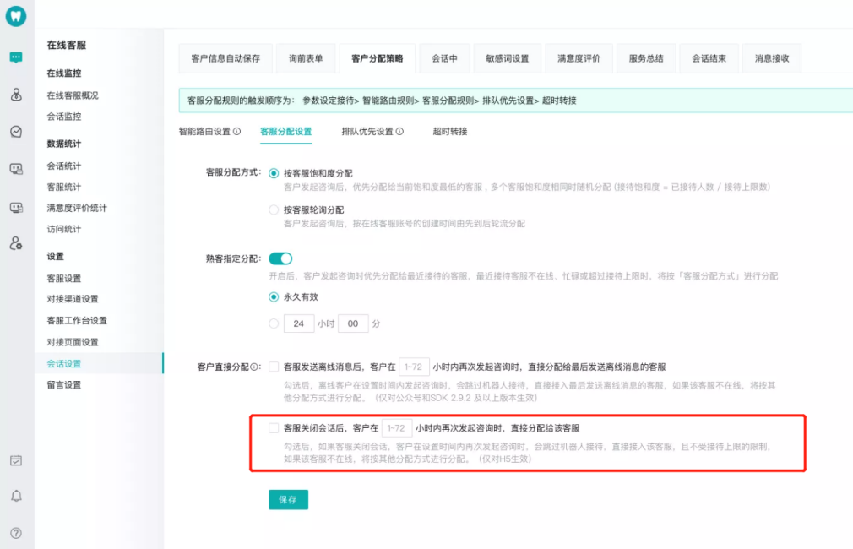Click the tooth logo icon
This screenshot has height=549, width=853.
tap(16, 16)
